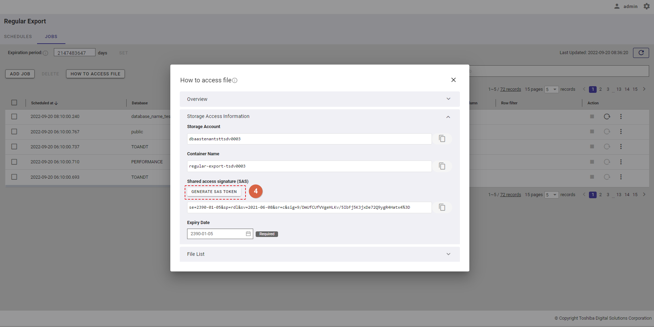Collapse the Storage Access Information section

pyautogui.click(x=448, y=117)
